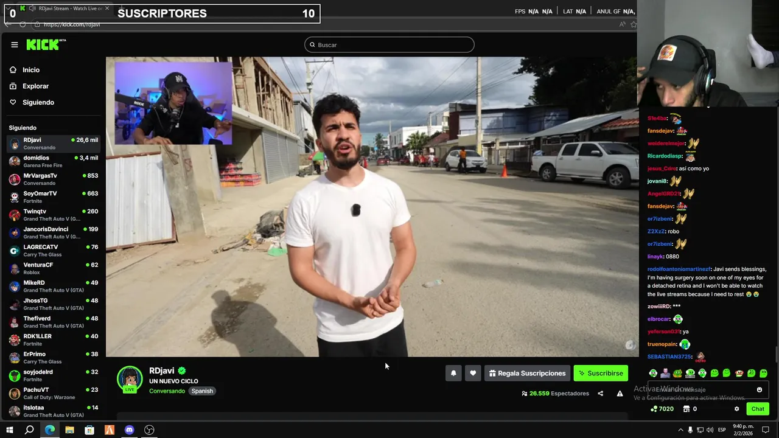The height and width of the screenshot is (438, 779).
Task: Open the emoji picker in chat input
Action: click(760, 390)
